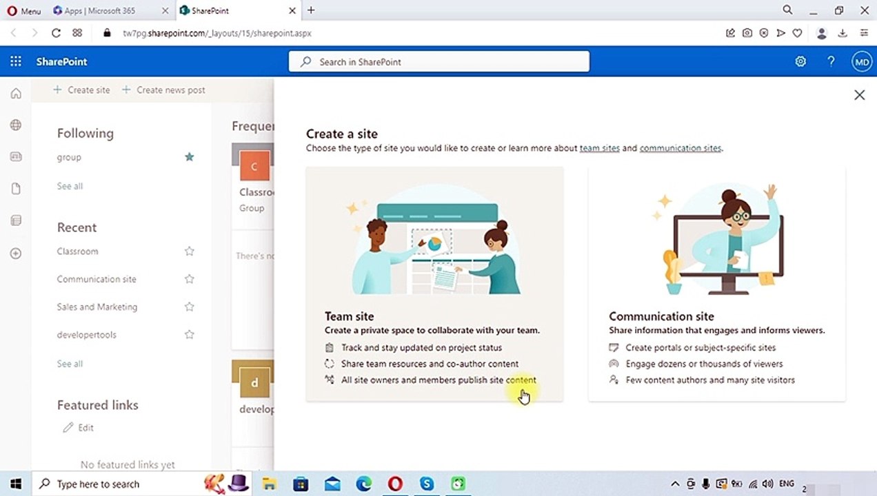Image resolution: width=877 pixels, height=496 pixels.
Task: Bookmark page with heart icon
Action: tap(798, 32)
